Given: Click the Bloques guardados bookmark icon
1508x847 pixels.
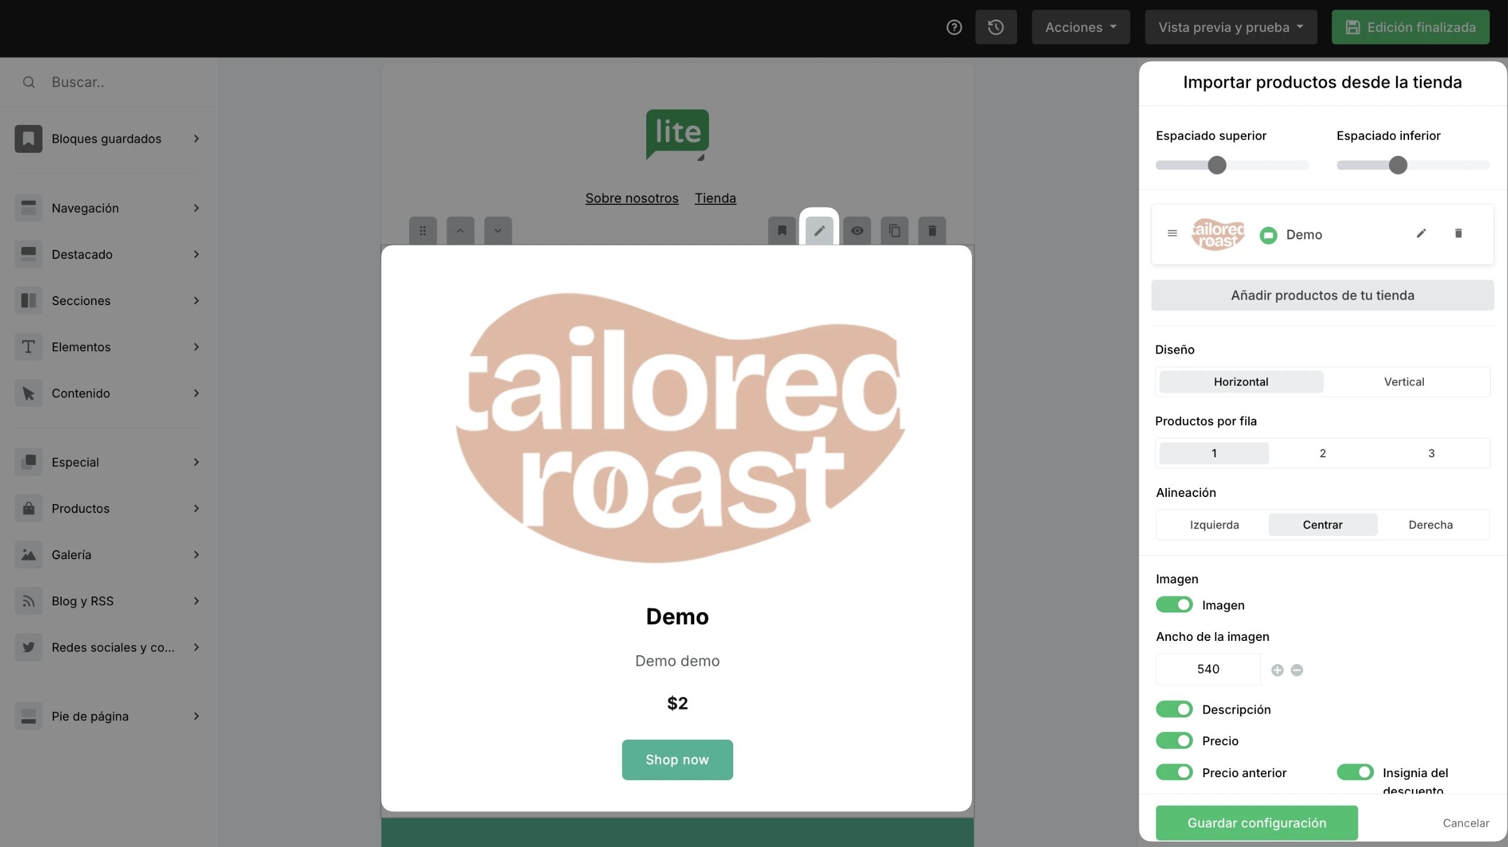Looking at the screenshot, I should tap(28, 139).
